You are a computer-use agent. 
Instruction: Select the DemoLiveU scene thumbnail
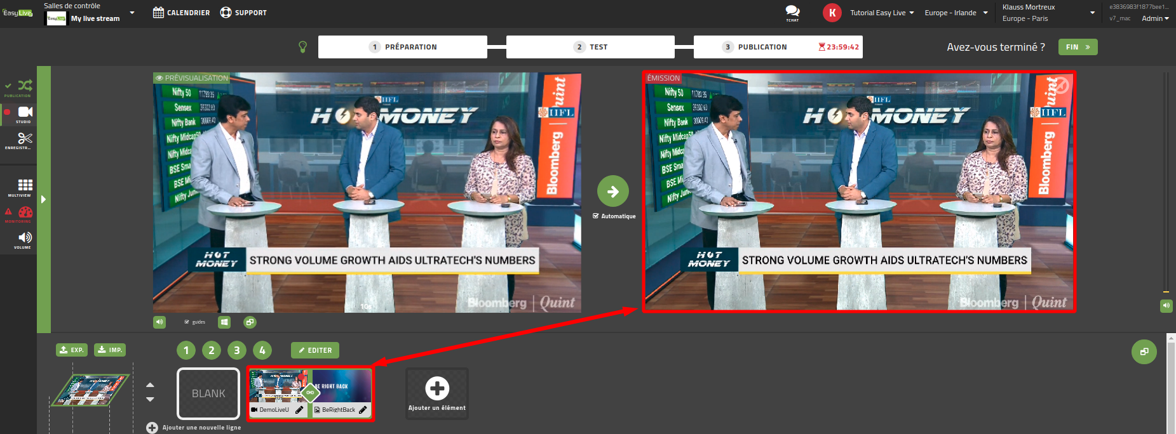[x=278, y=386]
